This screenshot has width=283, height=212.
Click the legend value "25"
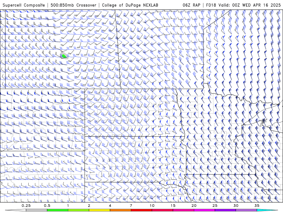215,206
